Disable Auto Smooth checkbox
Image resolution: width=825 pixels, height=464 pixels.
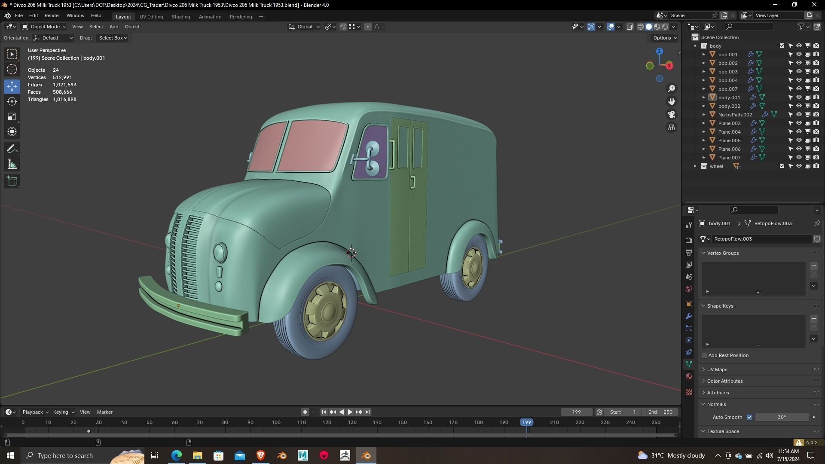749,417
